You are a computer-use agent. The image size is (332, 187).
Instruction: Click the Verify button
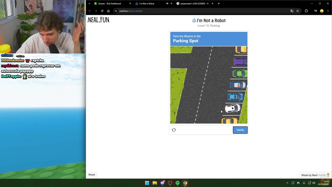[240, 130]
